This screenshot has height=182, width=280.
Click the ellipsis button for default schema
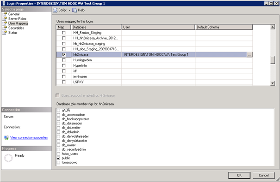coord(249,54)
